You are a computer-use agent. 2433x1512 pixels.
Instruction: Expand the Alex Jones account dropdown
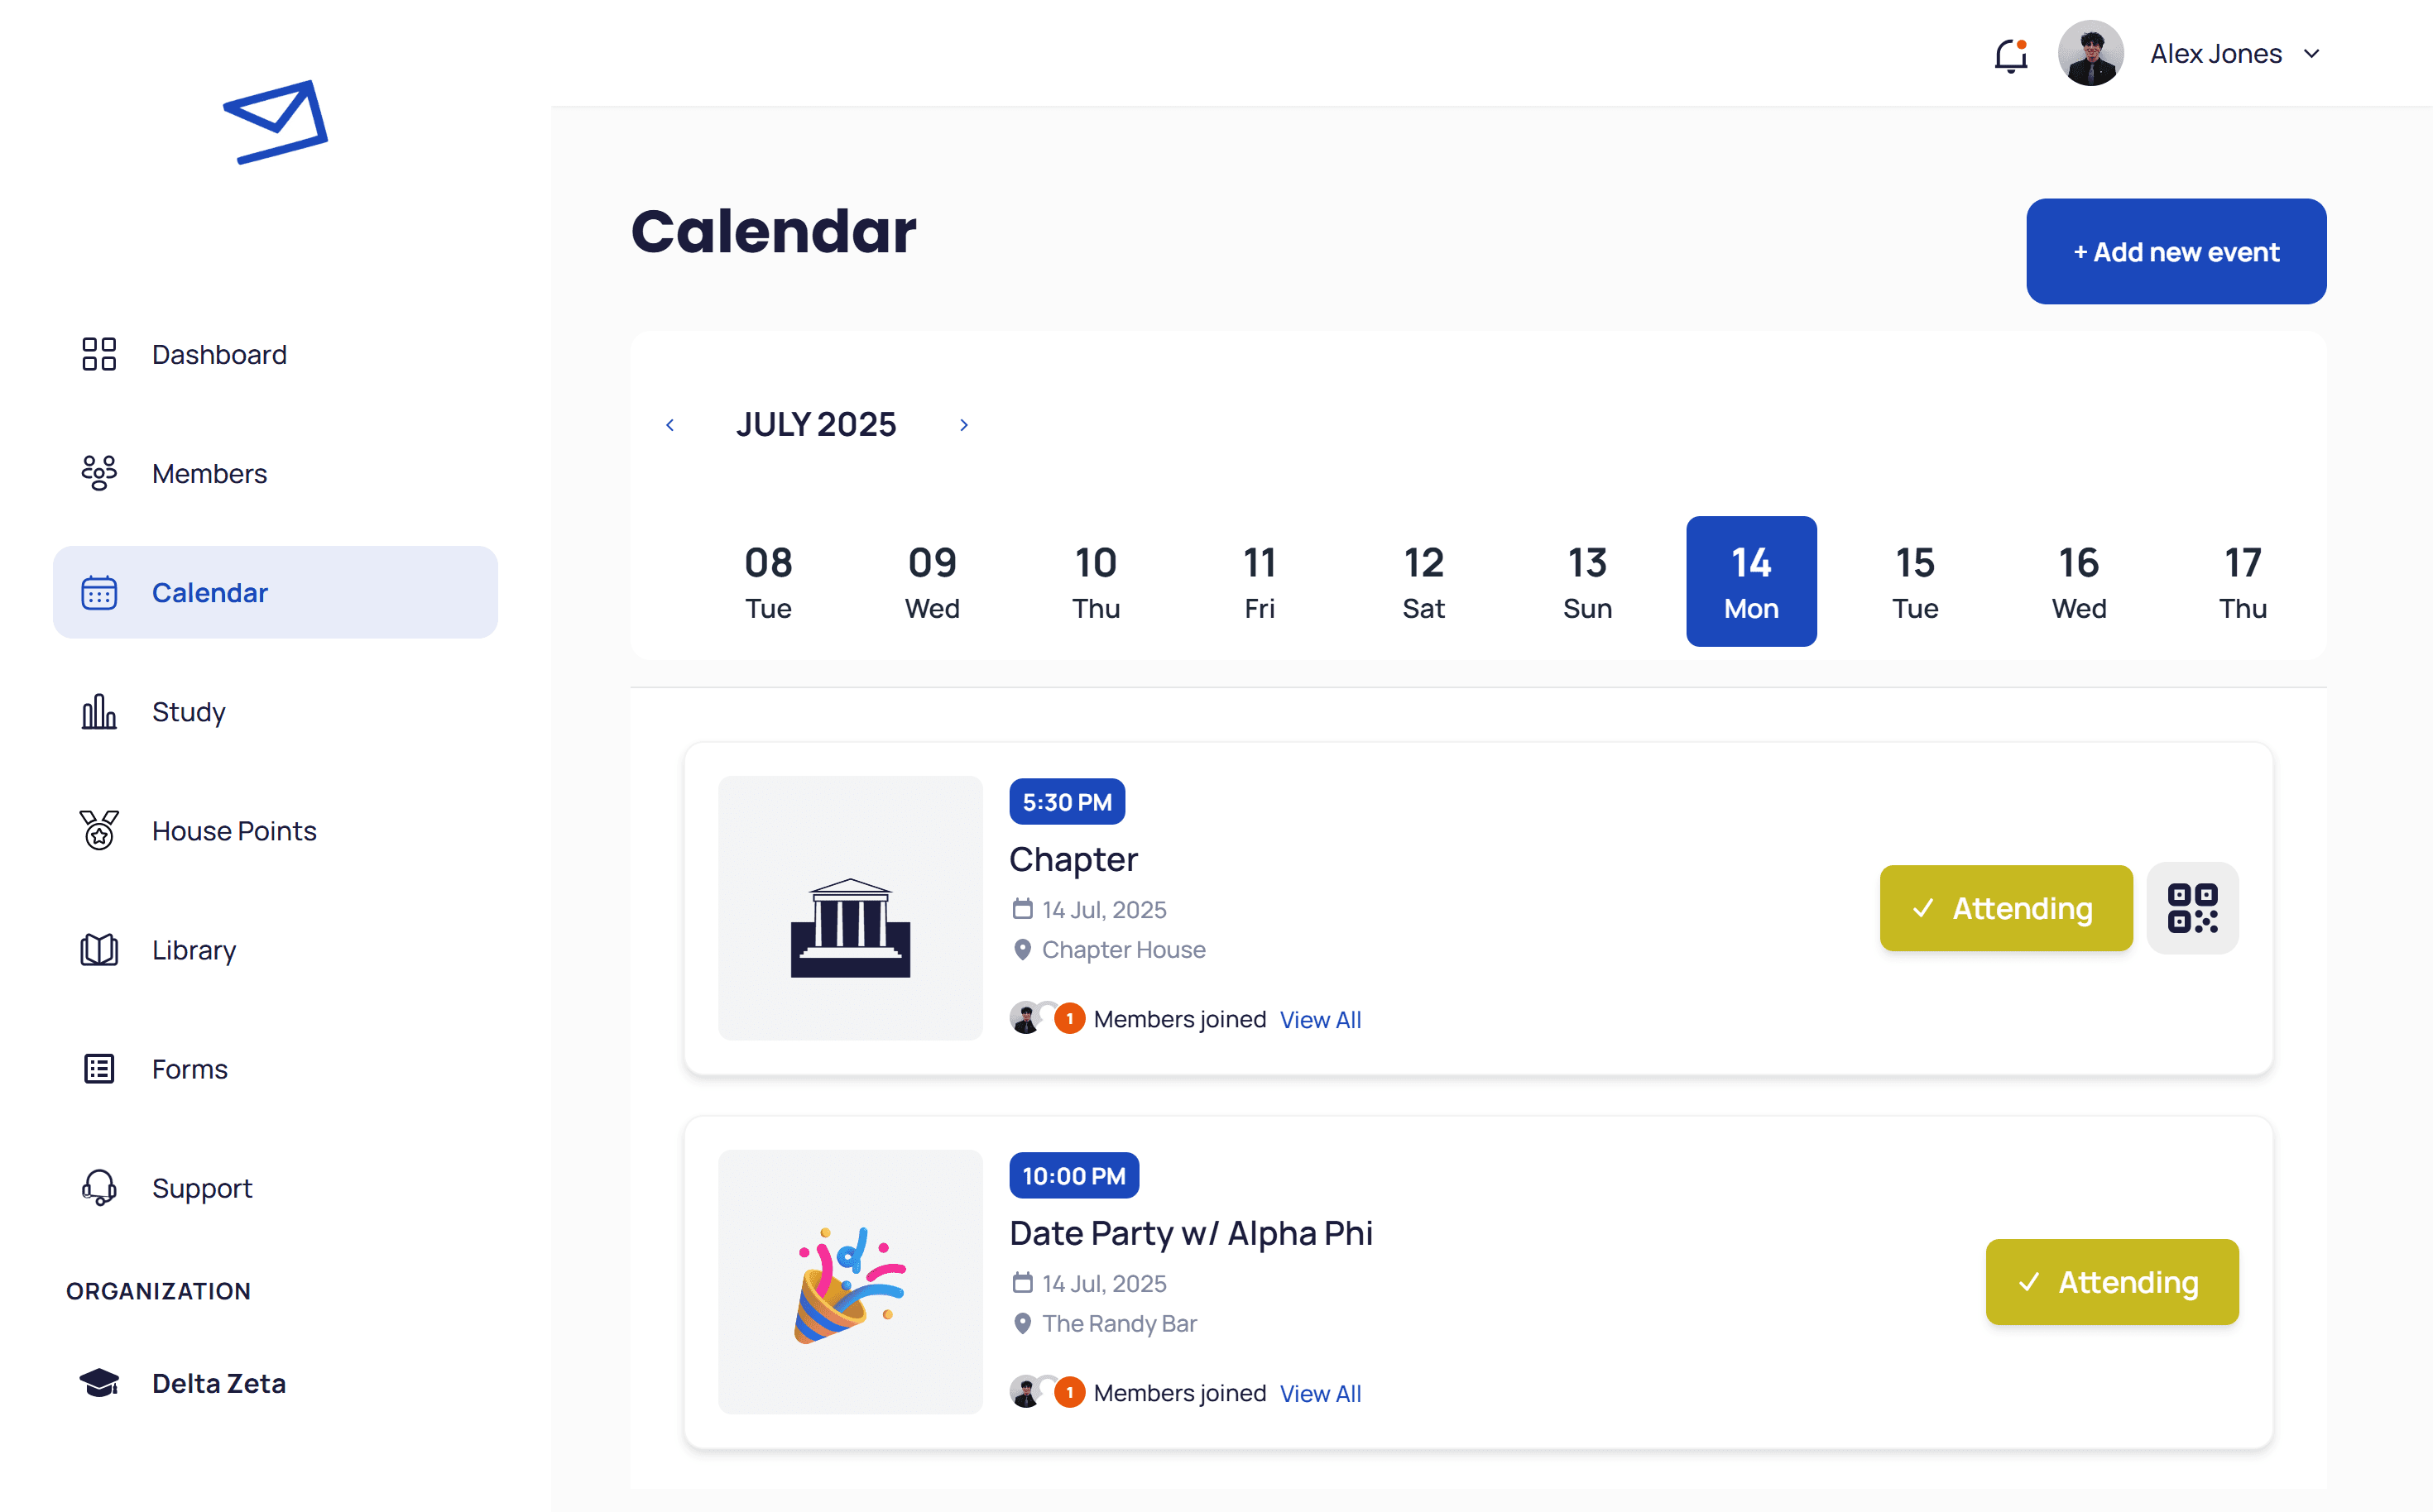coord(2312,53)
